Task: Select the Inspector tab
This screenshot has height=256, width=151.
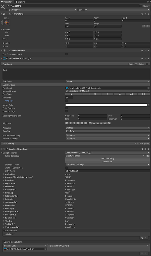Action: [6, 2]
